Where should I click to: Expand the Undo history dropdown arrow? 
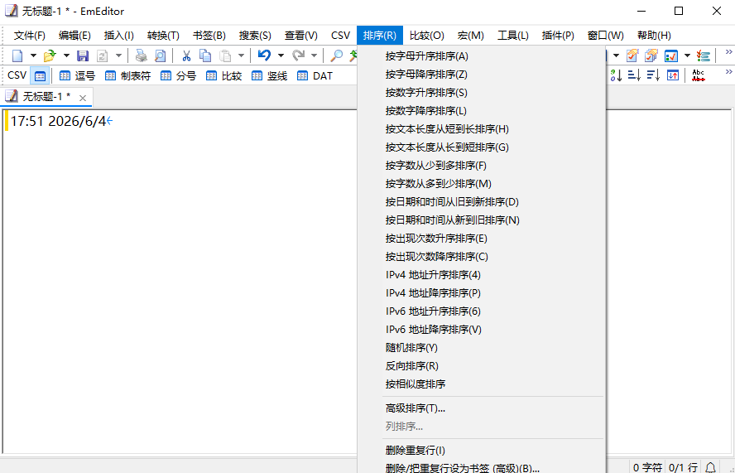[281, 56]
